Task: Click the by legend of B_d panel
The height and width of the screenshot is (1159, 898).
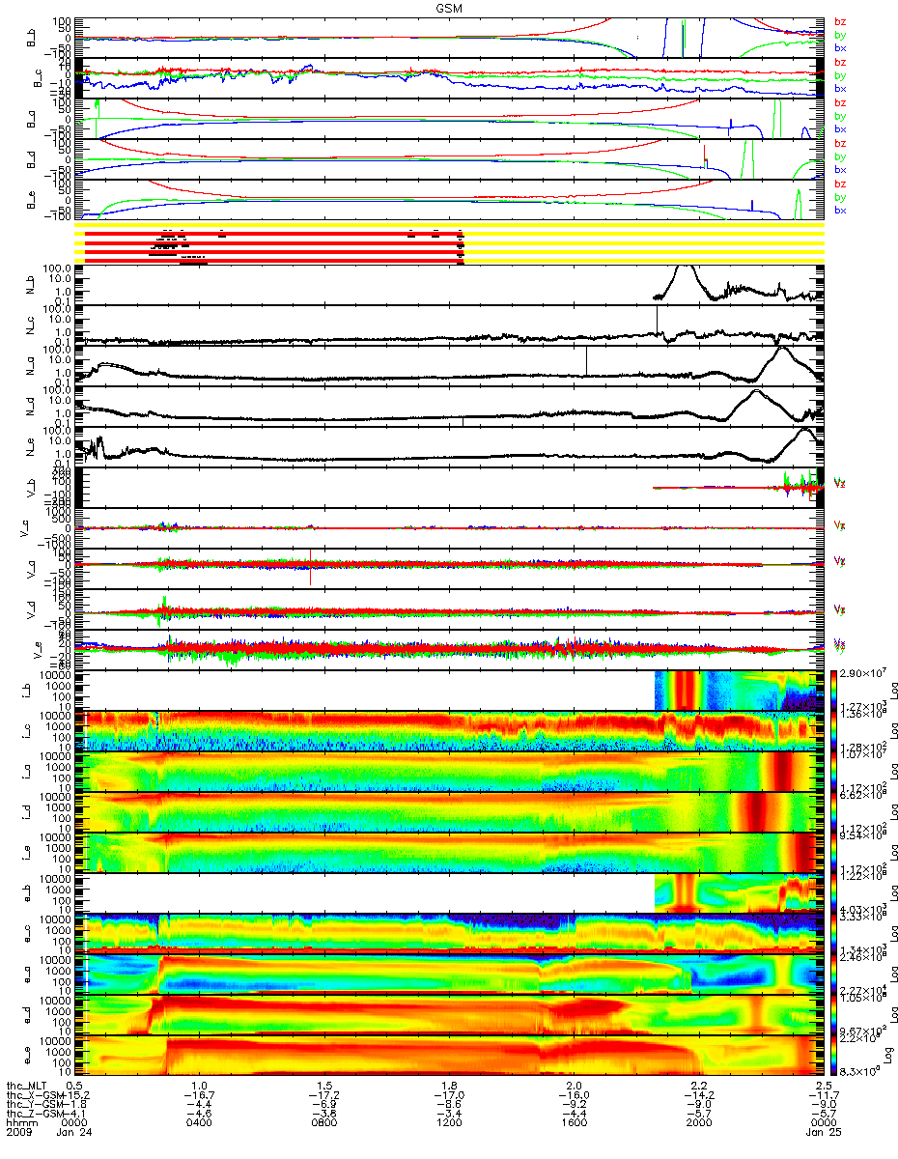Action: (x=840, y=156)
